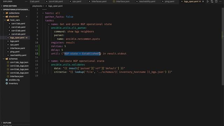The height and width of the screenshot is (126, 224).
Task: Open csrv3.lab.yaml in host_vars
Action: coord(18,30)
